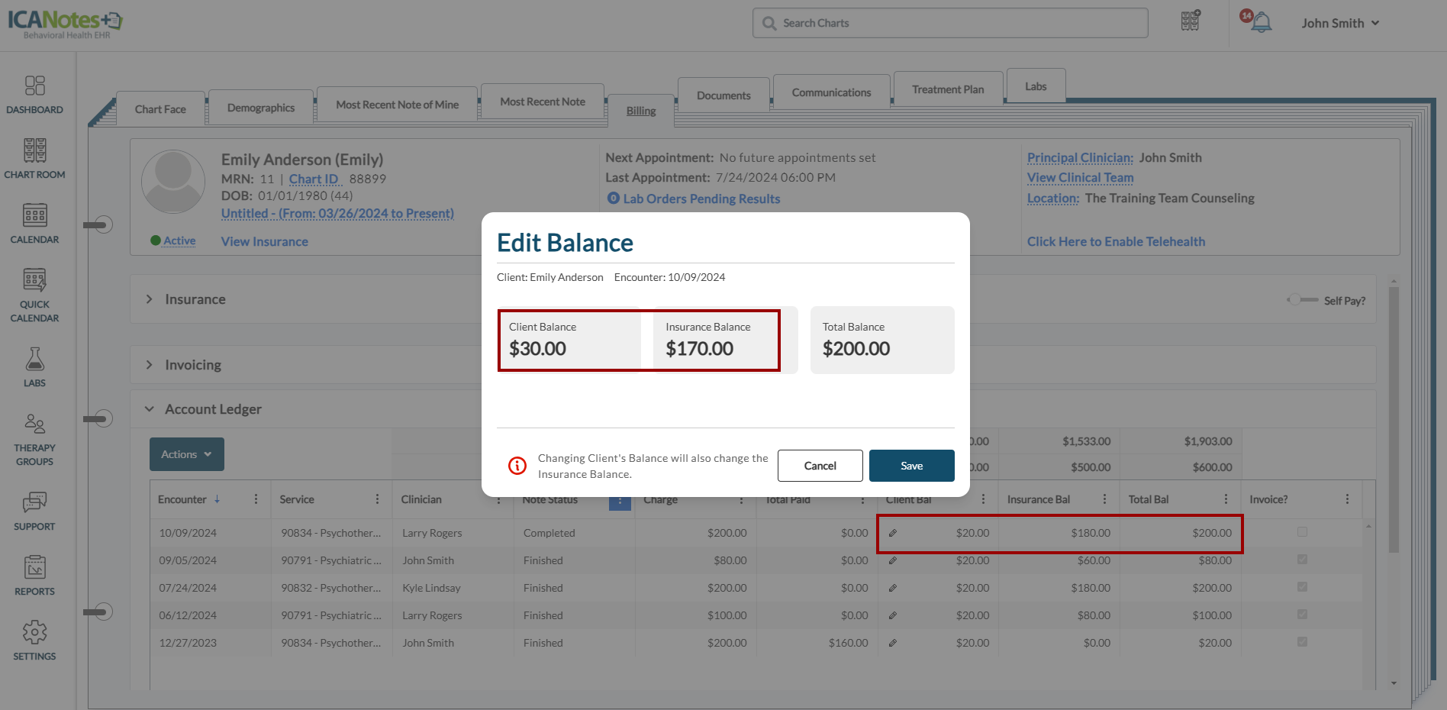This screenshot has height=710, width=1447.
Task: Switch to the Treatment Plan tab
Action: 947,89
